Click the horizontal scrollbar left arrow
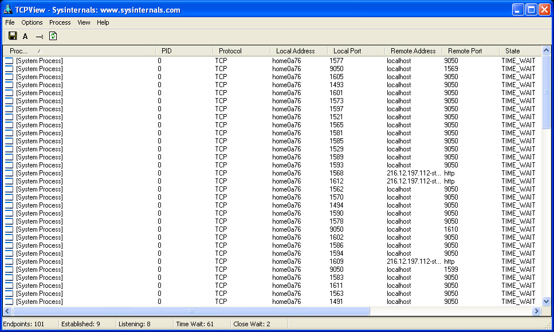 (x=7, y=311)
